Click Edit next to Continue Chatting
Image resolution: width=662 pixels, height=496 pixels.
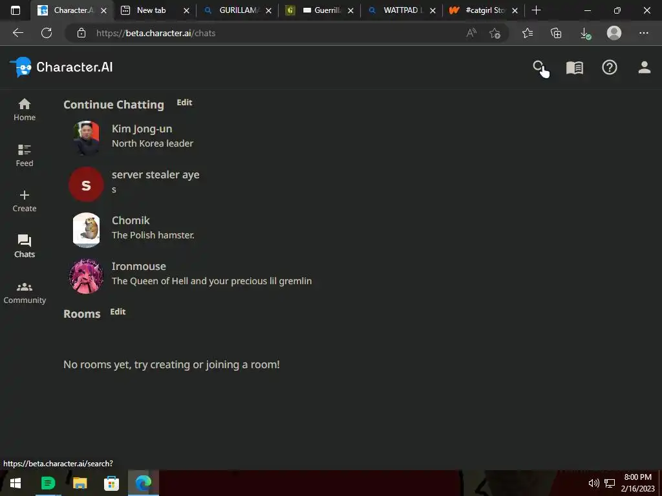[184, 103]
